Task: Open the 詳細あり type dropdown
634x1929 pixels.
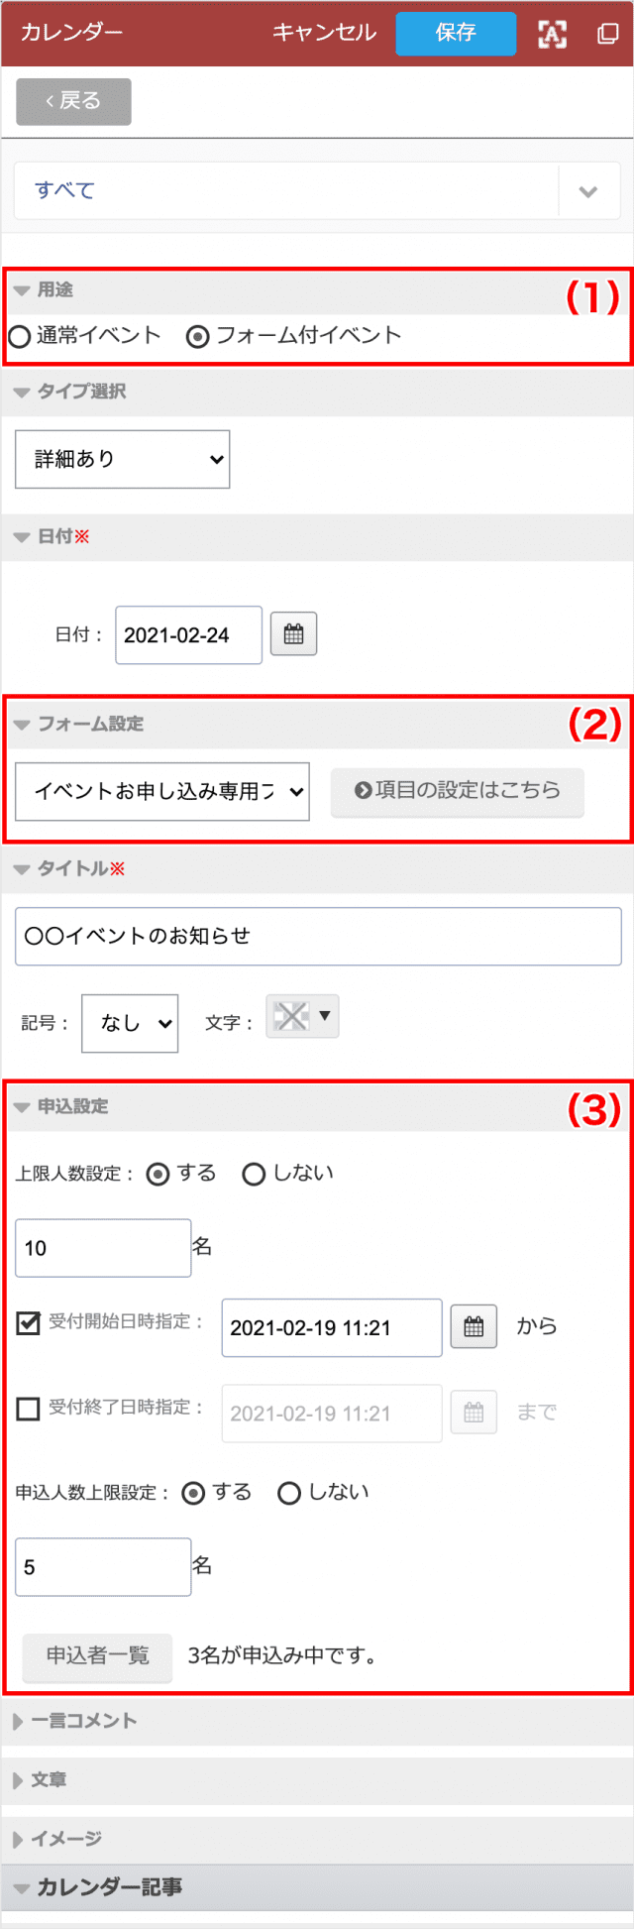Action: click(123, 459)
